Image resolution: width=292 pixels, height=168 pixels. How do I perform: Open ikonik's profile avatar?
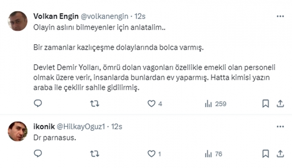pos(18,131)
